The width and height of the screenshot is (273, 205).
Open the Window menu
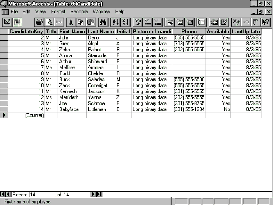point(101,12)
